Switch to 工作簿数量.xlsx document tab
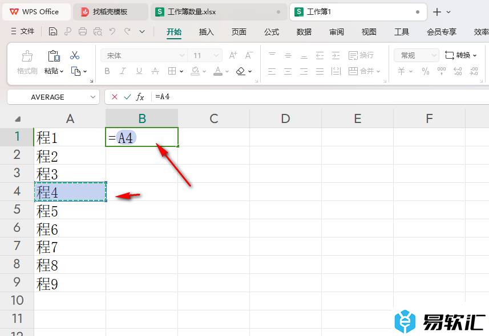The image size is (489, 336). coord(219,12)
